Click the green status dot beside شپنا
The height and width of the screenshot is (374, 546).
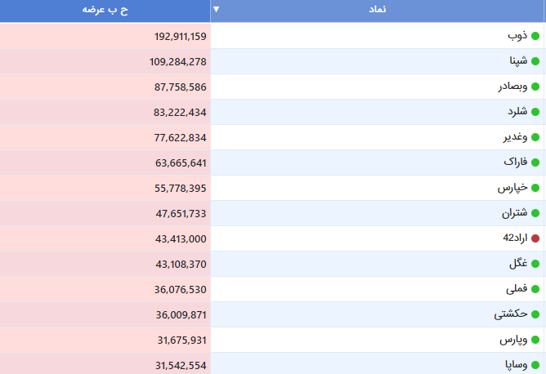pyautogui.click(x=535, y=61)
